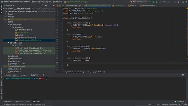Click the LF line separator setting
This screenshot has height=106, width=188.
(153, 105)
